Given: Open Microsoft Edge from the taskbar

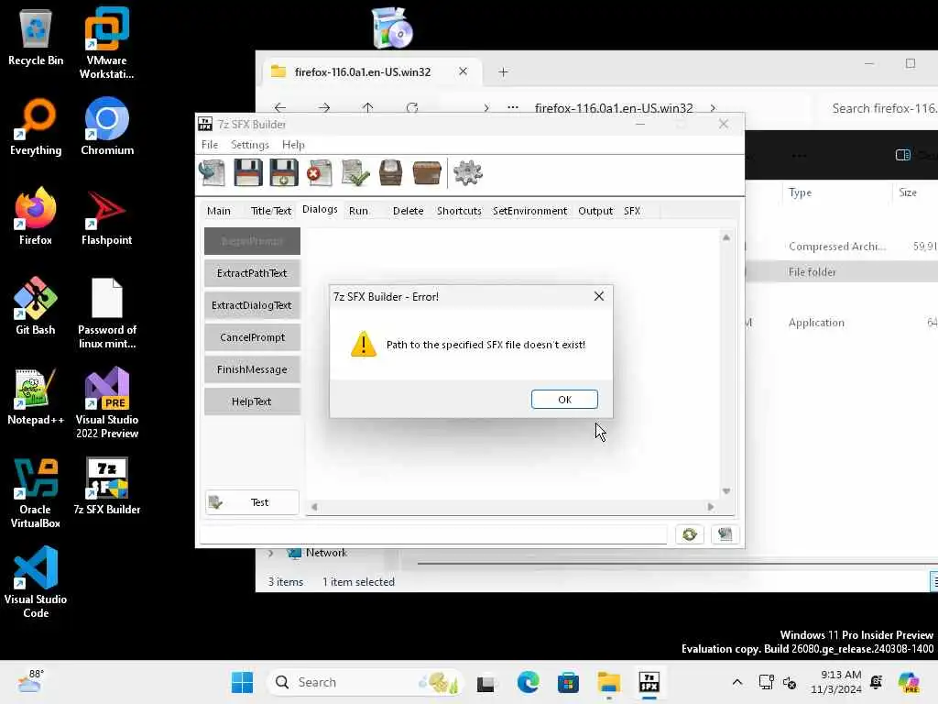Looking at the screenshot, I should coord(529,682).
